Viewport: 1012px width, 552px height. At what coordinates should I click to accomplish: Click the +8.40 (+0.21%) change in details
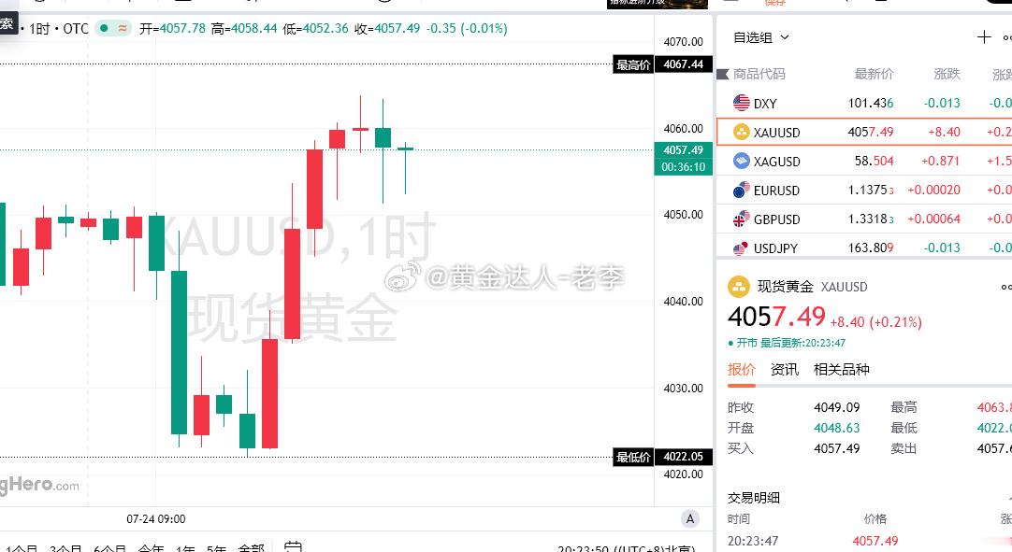(875, 322)
